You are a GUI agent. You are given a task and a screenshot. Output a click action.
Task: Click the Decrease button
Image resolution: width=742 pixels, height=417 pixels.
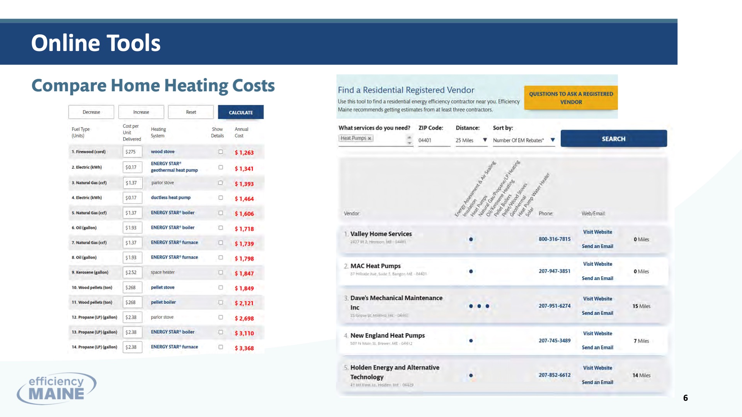[91, 112]
